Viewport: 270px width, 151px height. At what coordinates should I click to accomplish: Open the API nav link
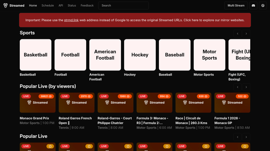tap(60, 6)
